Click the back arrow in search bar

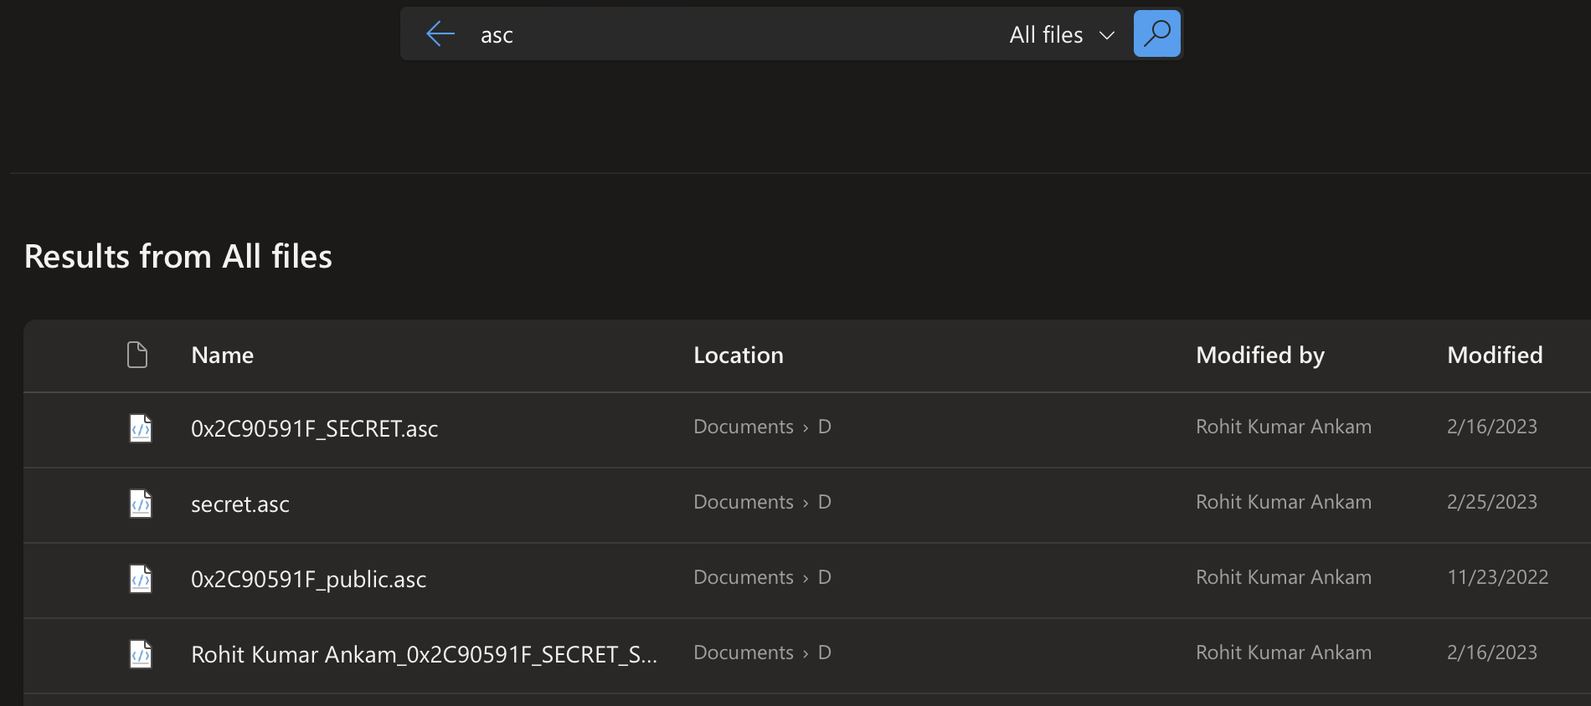pos(440,34)
